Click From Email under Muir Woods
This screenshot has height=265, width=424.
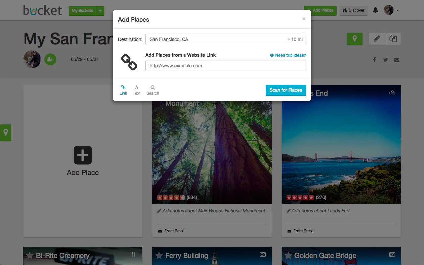click(171, 231)
